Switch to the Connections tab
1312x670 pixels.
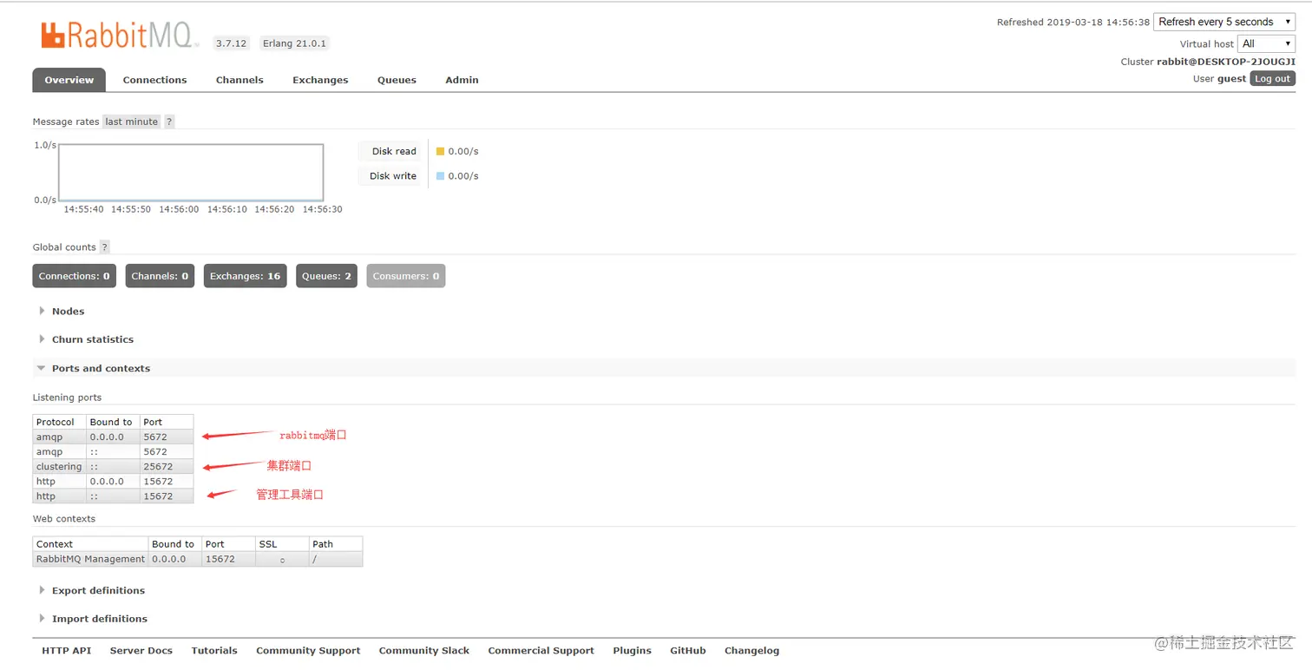point(154,80)
